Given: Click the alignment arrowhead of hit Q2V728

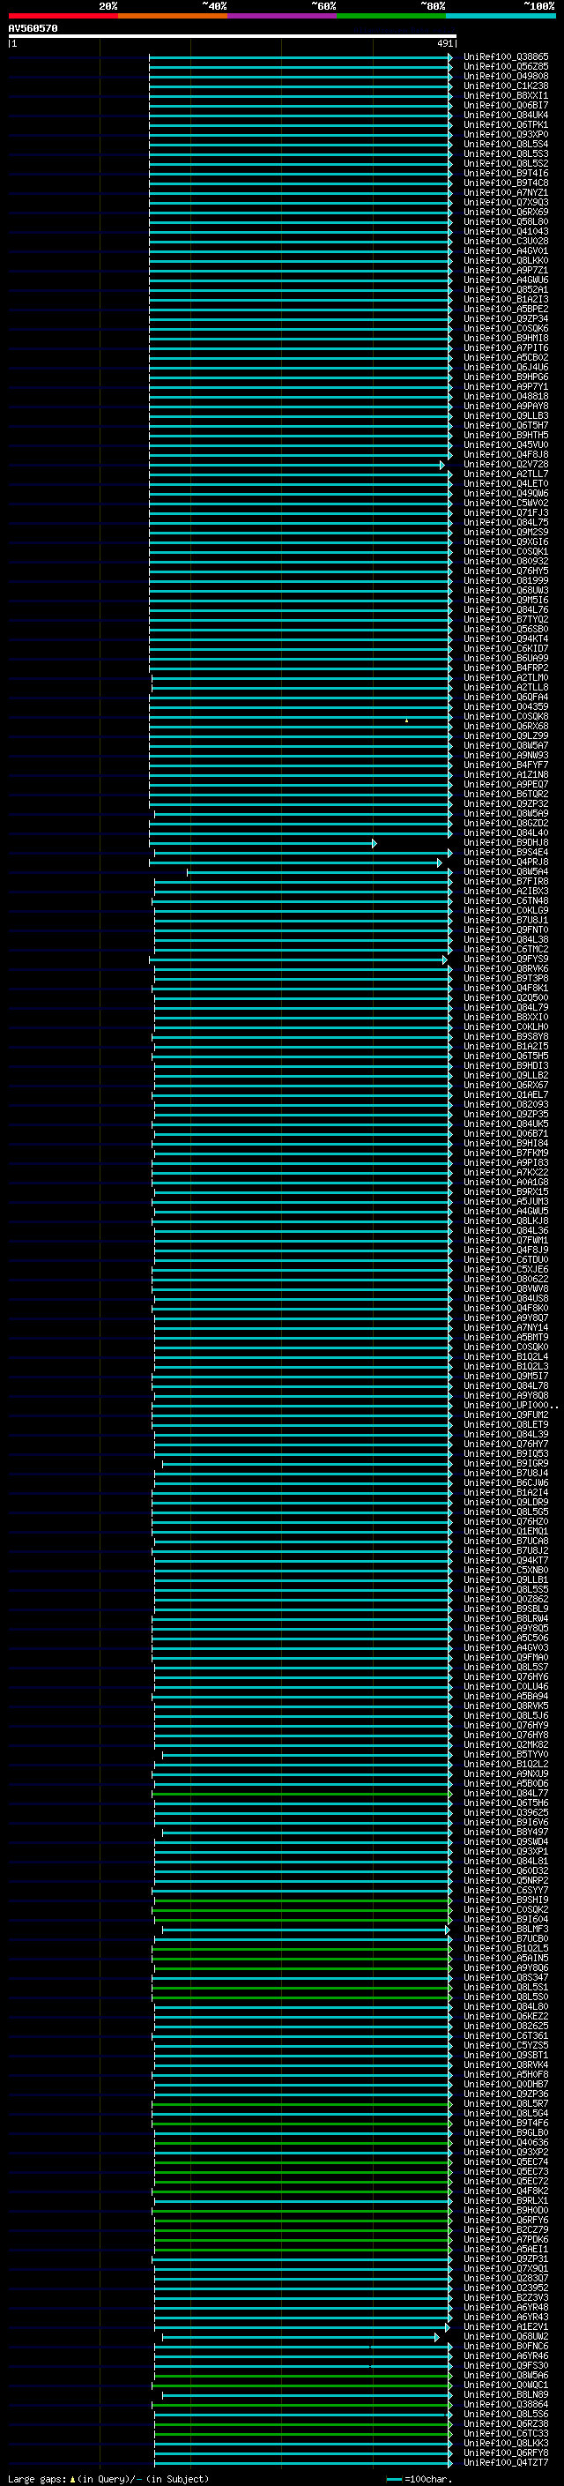Looking at the screenshot, I should pyautogui.click(x=442, y=465).
